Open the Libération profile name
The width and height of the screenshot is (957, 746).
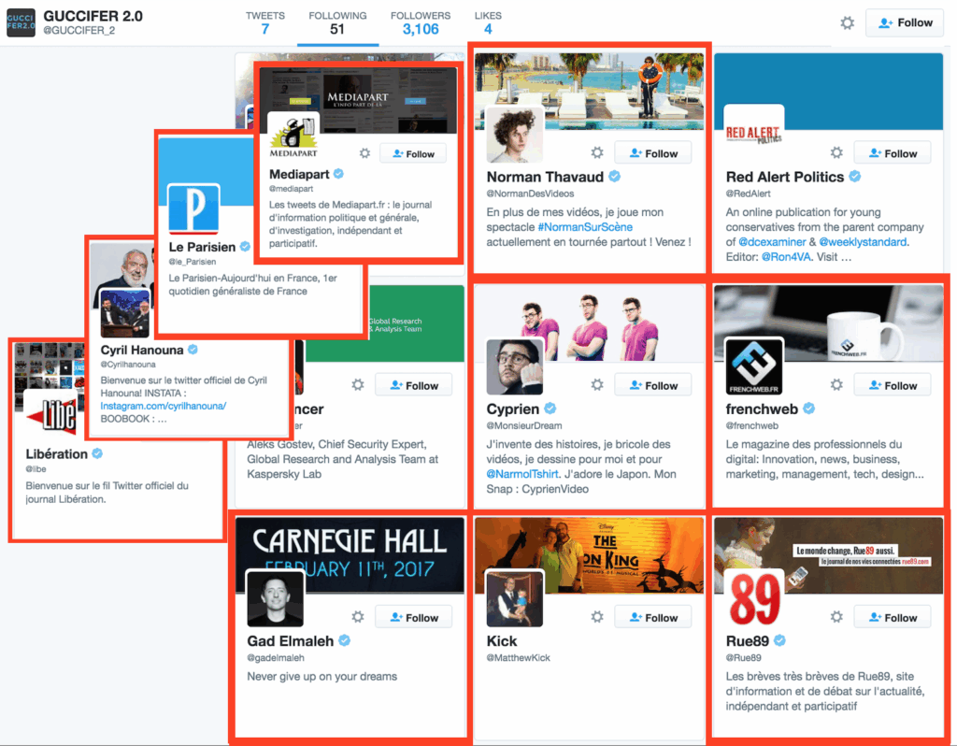coord(57,454)
